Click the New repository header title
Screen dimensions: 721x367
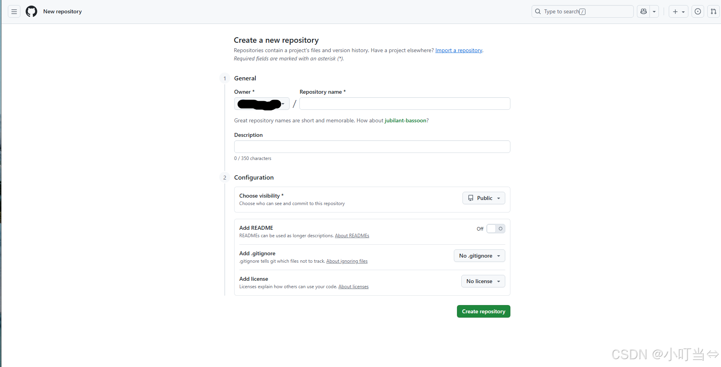[62, 11]
